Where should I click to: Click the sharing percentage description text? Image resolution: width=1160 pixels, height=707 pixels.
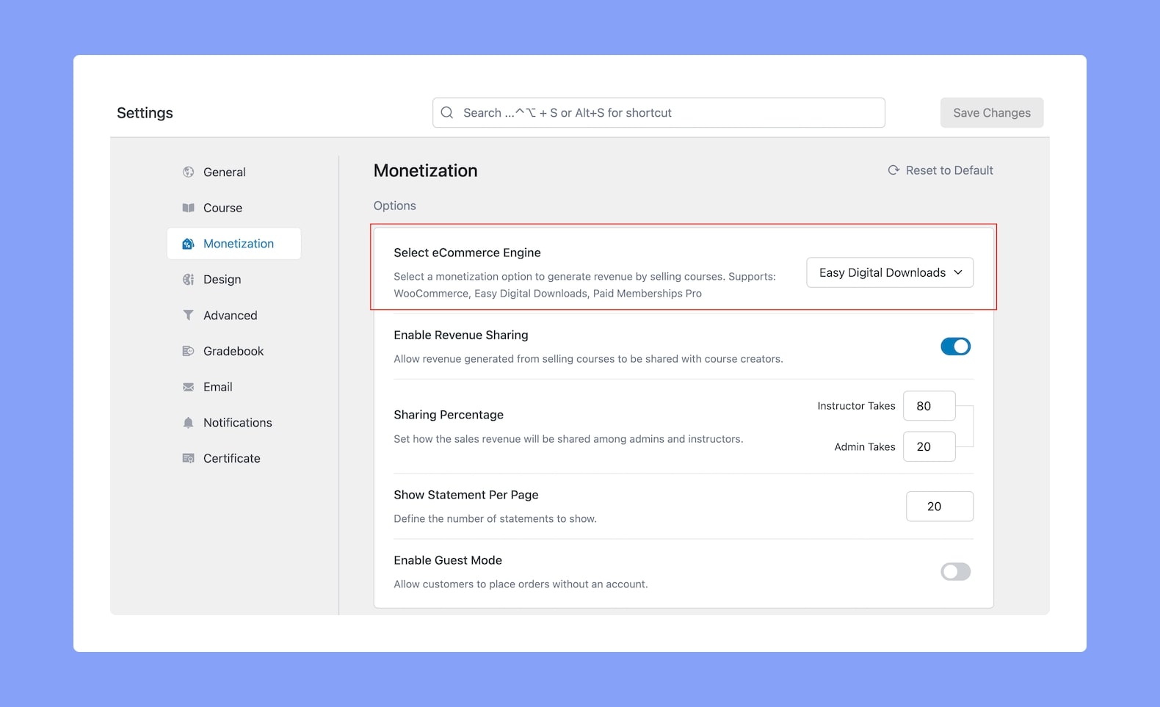[568, 439]
